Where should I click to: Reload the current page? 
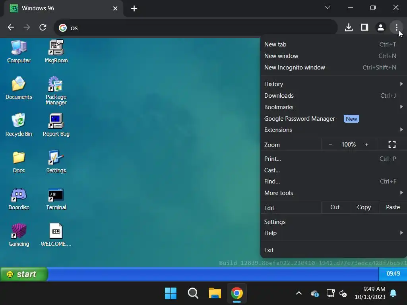point(43,27)
